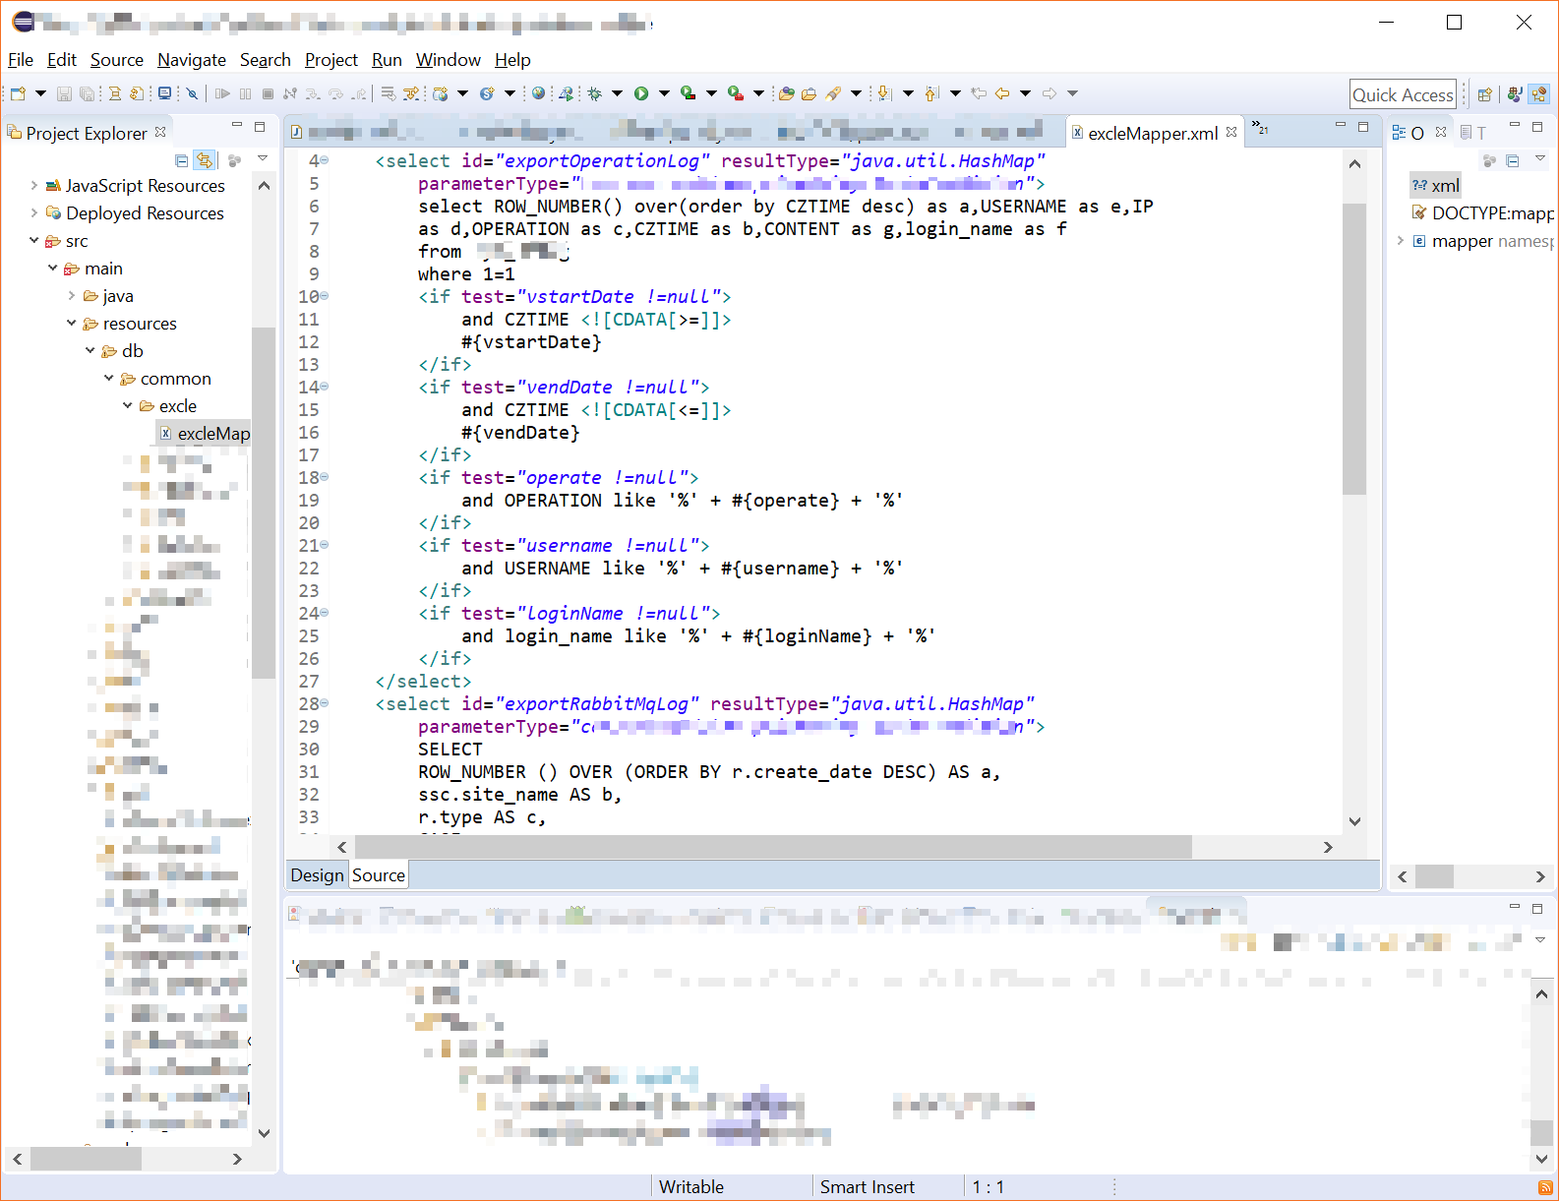Screen dimensions: 1559x1201
Task: Expand the JavaScript Resources tree node
Action: (x=34, y=185)
